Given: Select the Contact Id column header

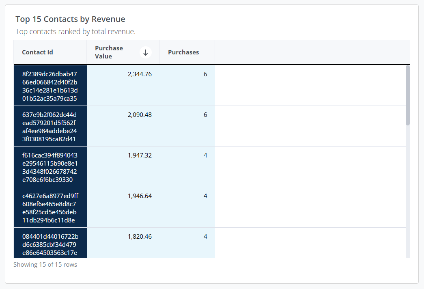Looking at the screenshot, I should click(50, 52).
